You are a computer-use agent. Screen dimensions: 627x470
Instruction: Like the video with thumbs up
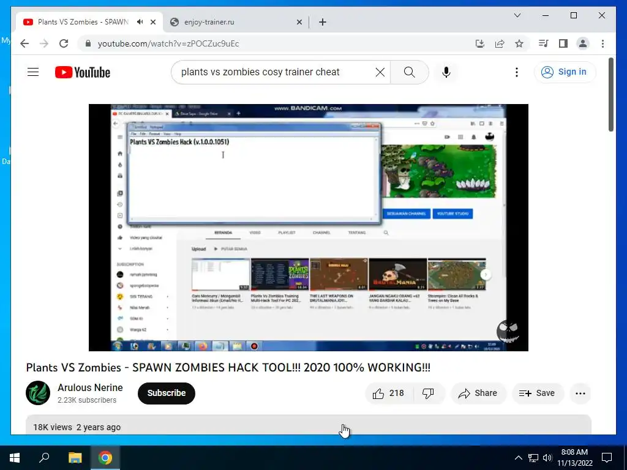pos(389,394)
